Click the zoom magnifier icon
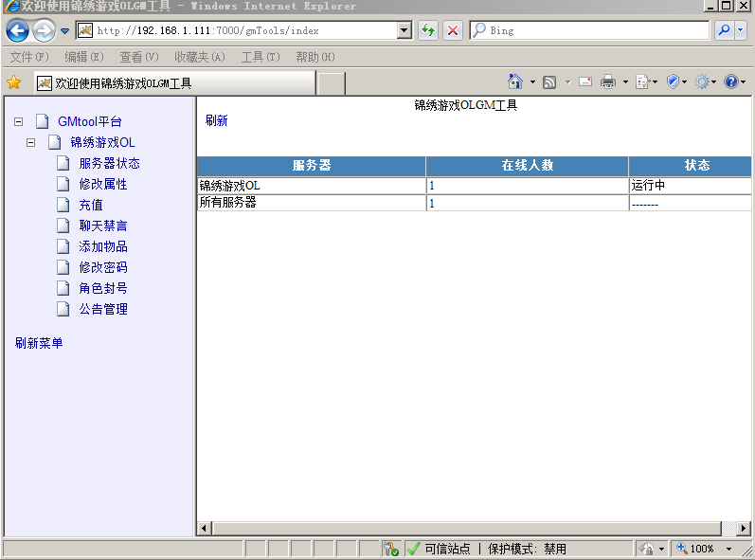Viewport: 755px width, 560px height. click(x=682, y=548)
